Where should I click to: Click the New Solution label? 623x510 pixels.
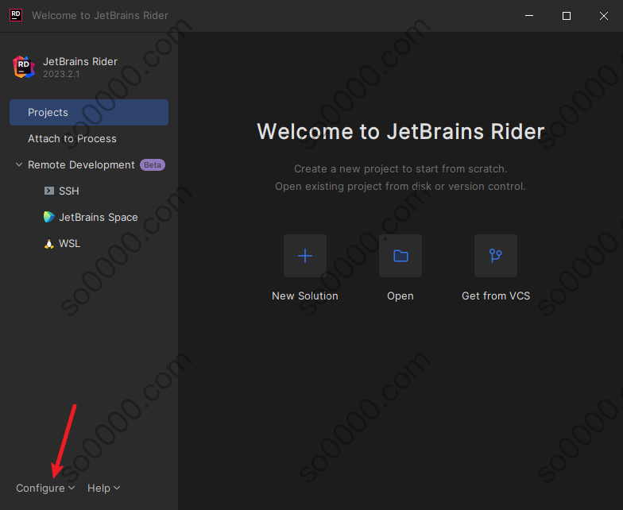305,296
